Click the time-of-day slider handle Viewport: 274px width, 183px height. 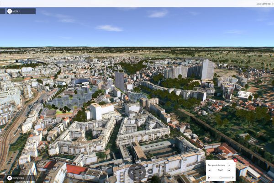pyautogui.click(x=221, y=178)
